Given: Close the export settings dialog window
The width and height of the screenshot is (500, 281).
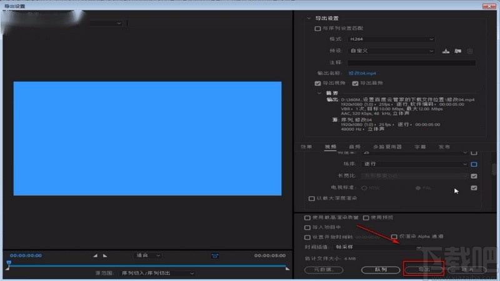Looking at the screenshot, I should (489, 6).
